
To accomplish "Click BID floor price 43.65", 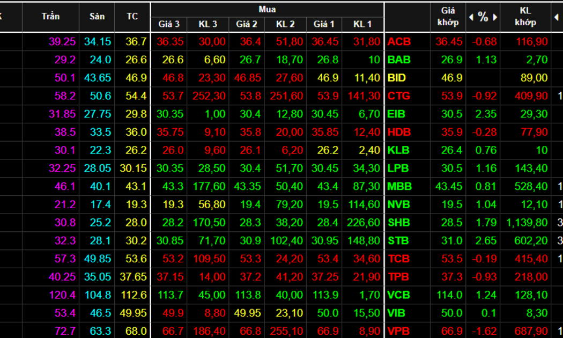I will pos(98,78).
